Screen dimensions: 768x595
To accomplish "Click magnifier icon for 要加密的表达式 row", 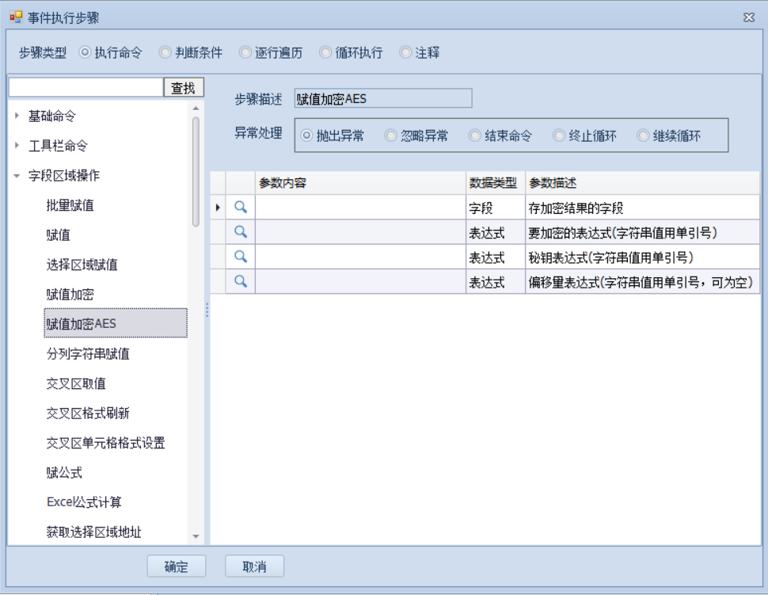I will (x=241, y=232).
